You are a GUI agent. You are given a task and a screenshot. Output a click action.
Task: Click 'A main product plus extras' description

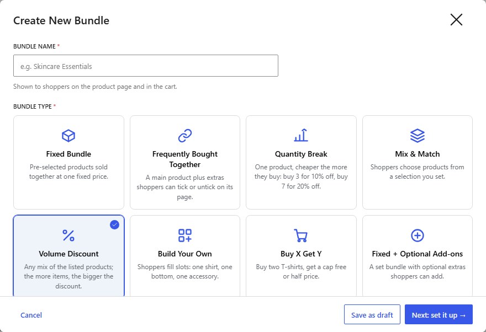pos(184,187)
